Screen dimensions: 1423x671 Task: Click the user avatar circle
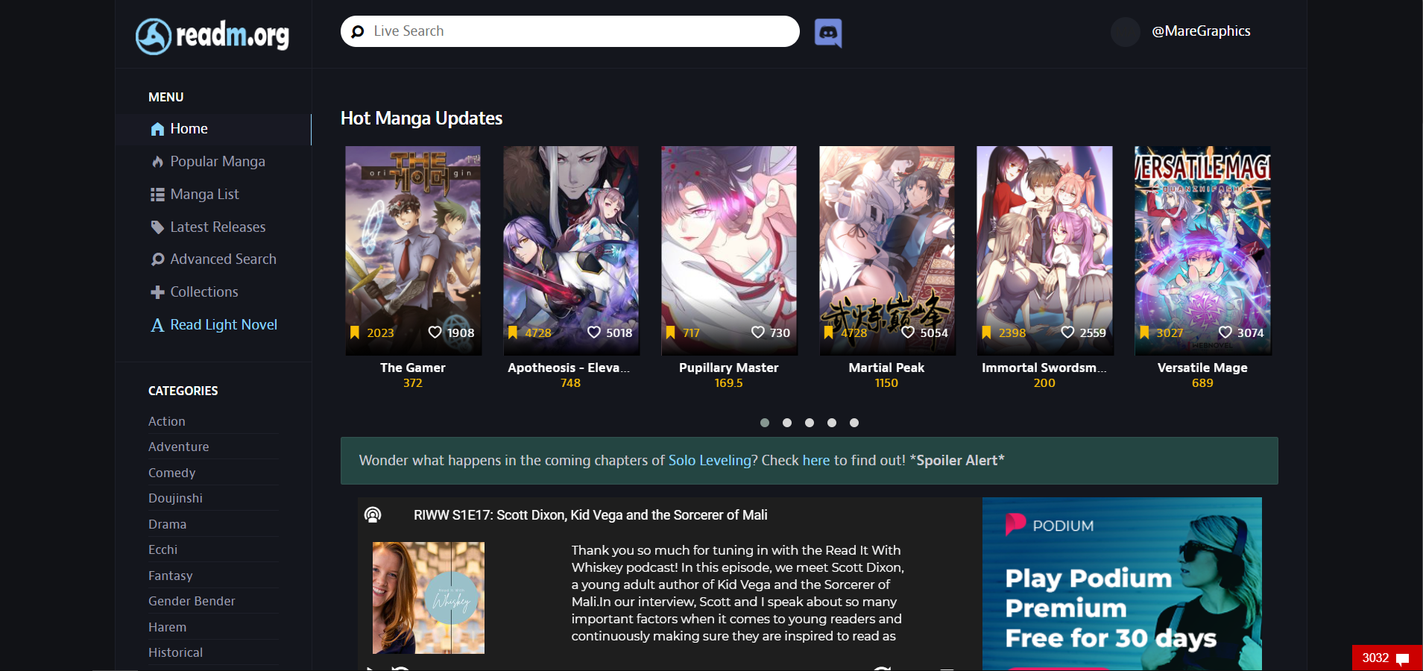click(1126, 32)
